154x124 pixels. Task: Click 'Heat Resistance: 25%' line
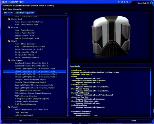(87, 116)
